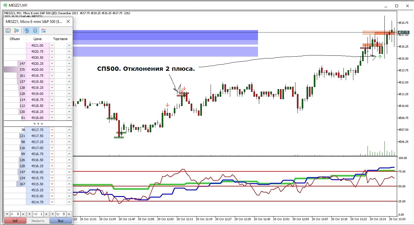Toggle the highlighted magnet-style icon in depth toolbar
414x225 pixels.
click(x=27, y=30)
